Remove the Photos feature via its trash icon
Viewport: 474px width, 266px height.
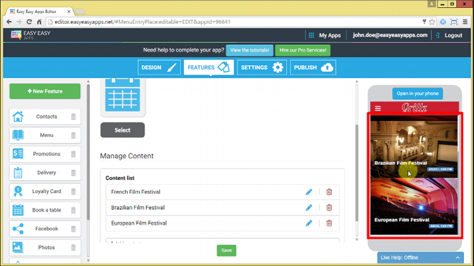click(73, 248)
